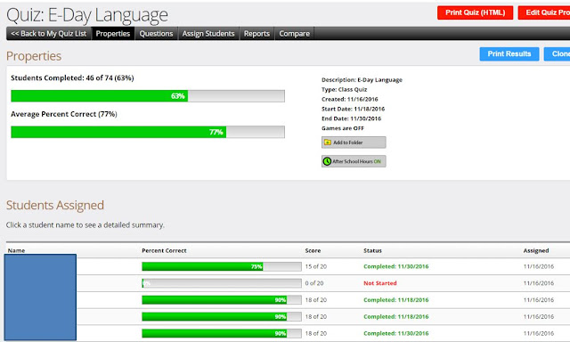570x342 pixels.
Task: Click the Average Percent Correct (77%) label
Action: 64,114
